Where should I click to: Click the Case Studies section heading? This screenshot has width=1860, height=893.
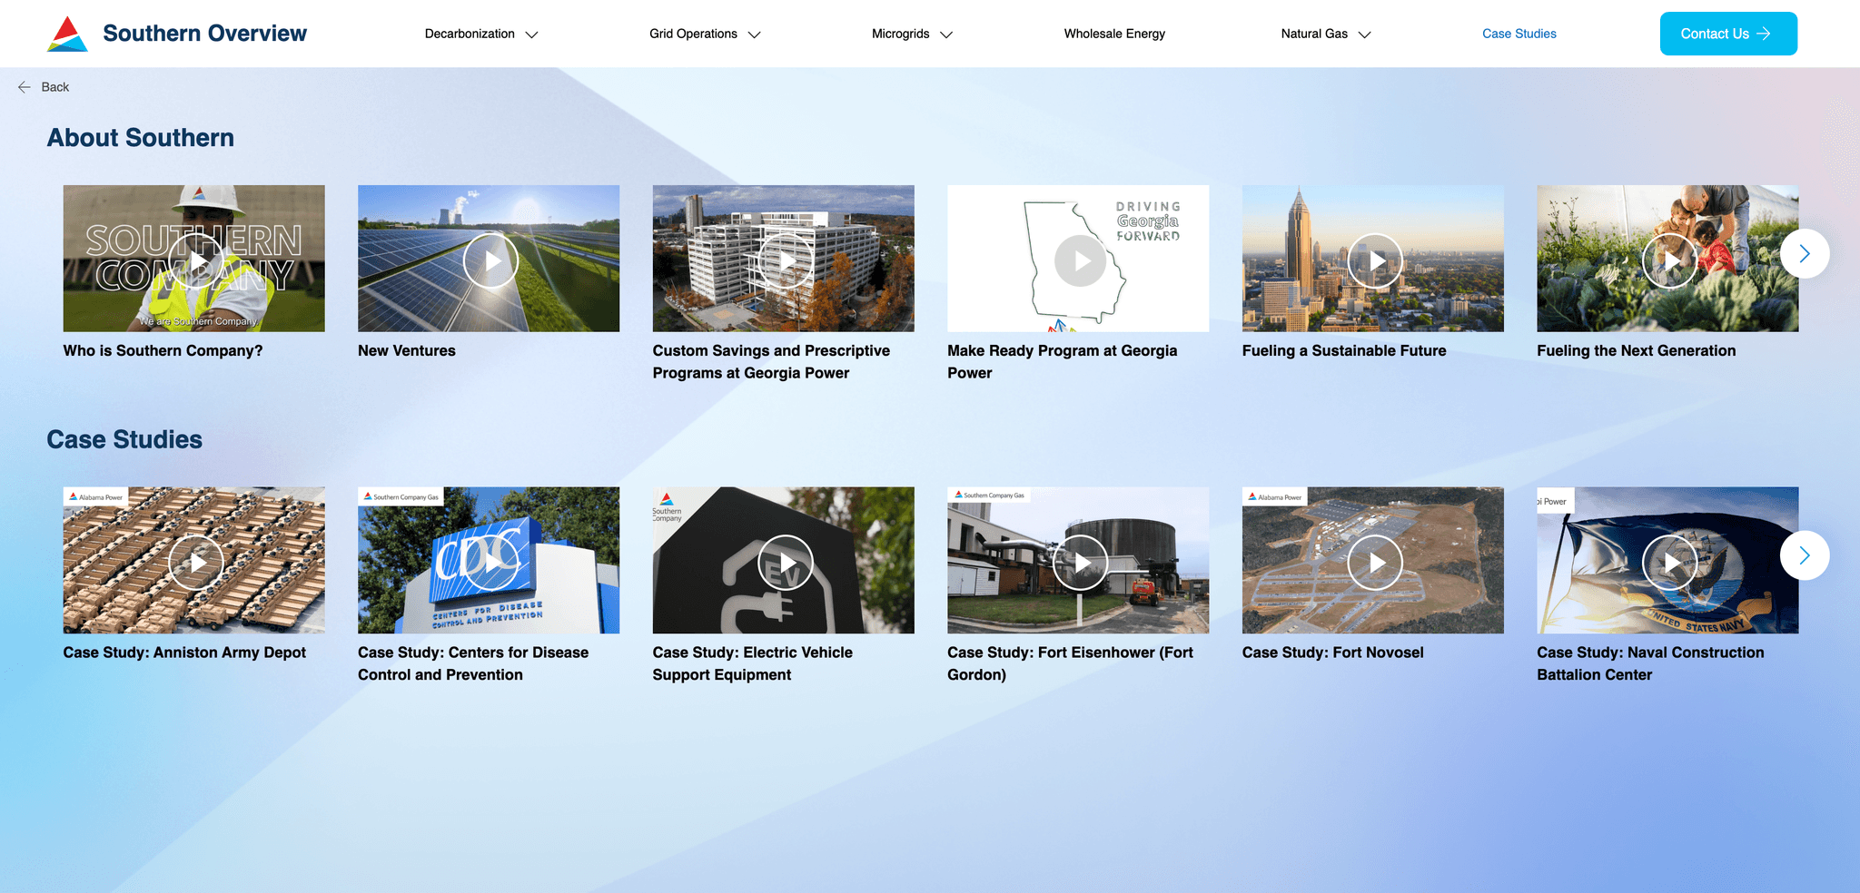tap(124, 439)
